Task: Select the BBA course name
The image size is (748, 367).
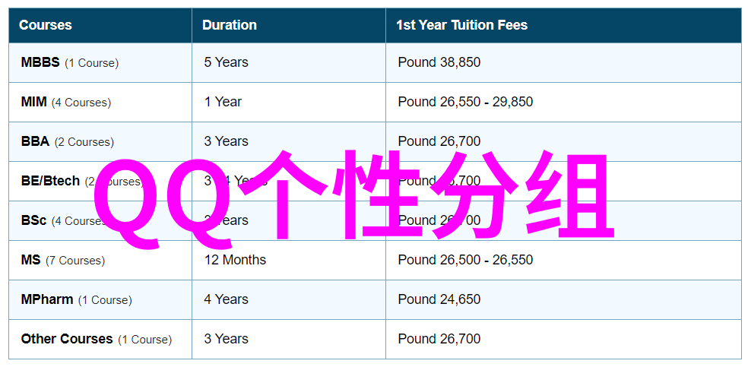Action: click(35, 141)
